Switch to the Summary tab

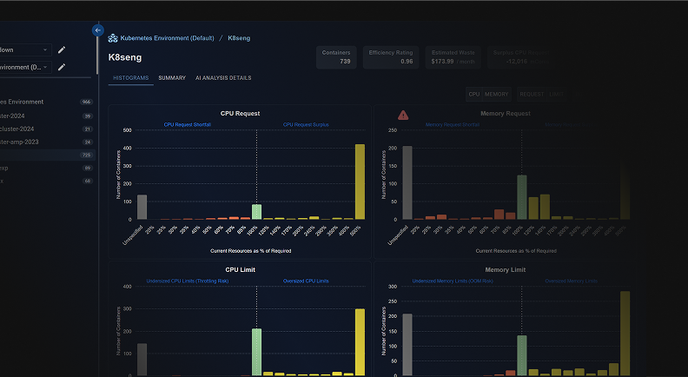click(172, 78)
